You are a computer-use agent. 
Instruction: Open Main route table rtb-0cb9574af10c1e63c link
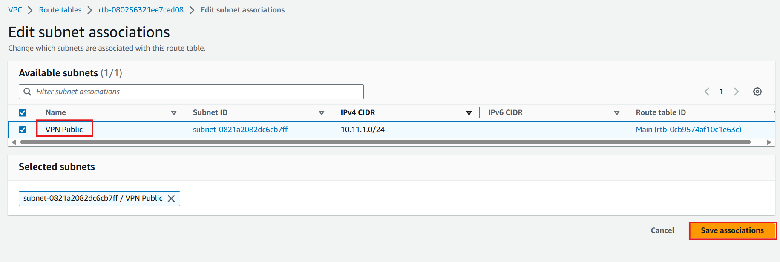pos(688,130)
